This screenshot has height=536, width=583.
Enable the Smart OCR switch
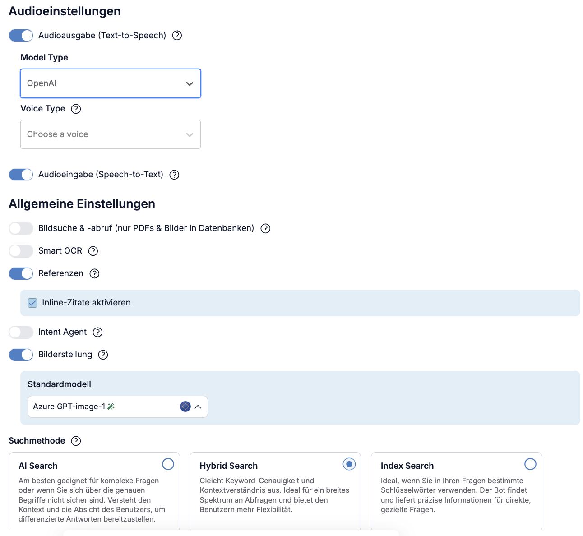coord(21,251)
